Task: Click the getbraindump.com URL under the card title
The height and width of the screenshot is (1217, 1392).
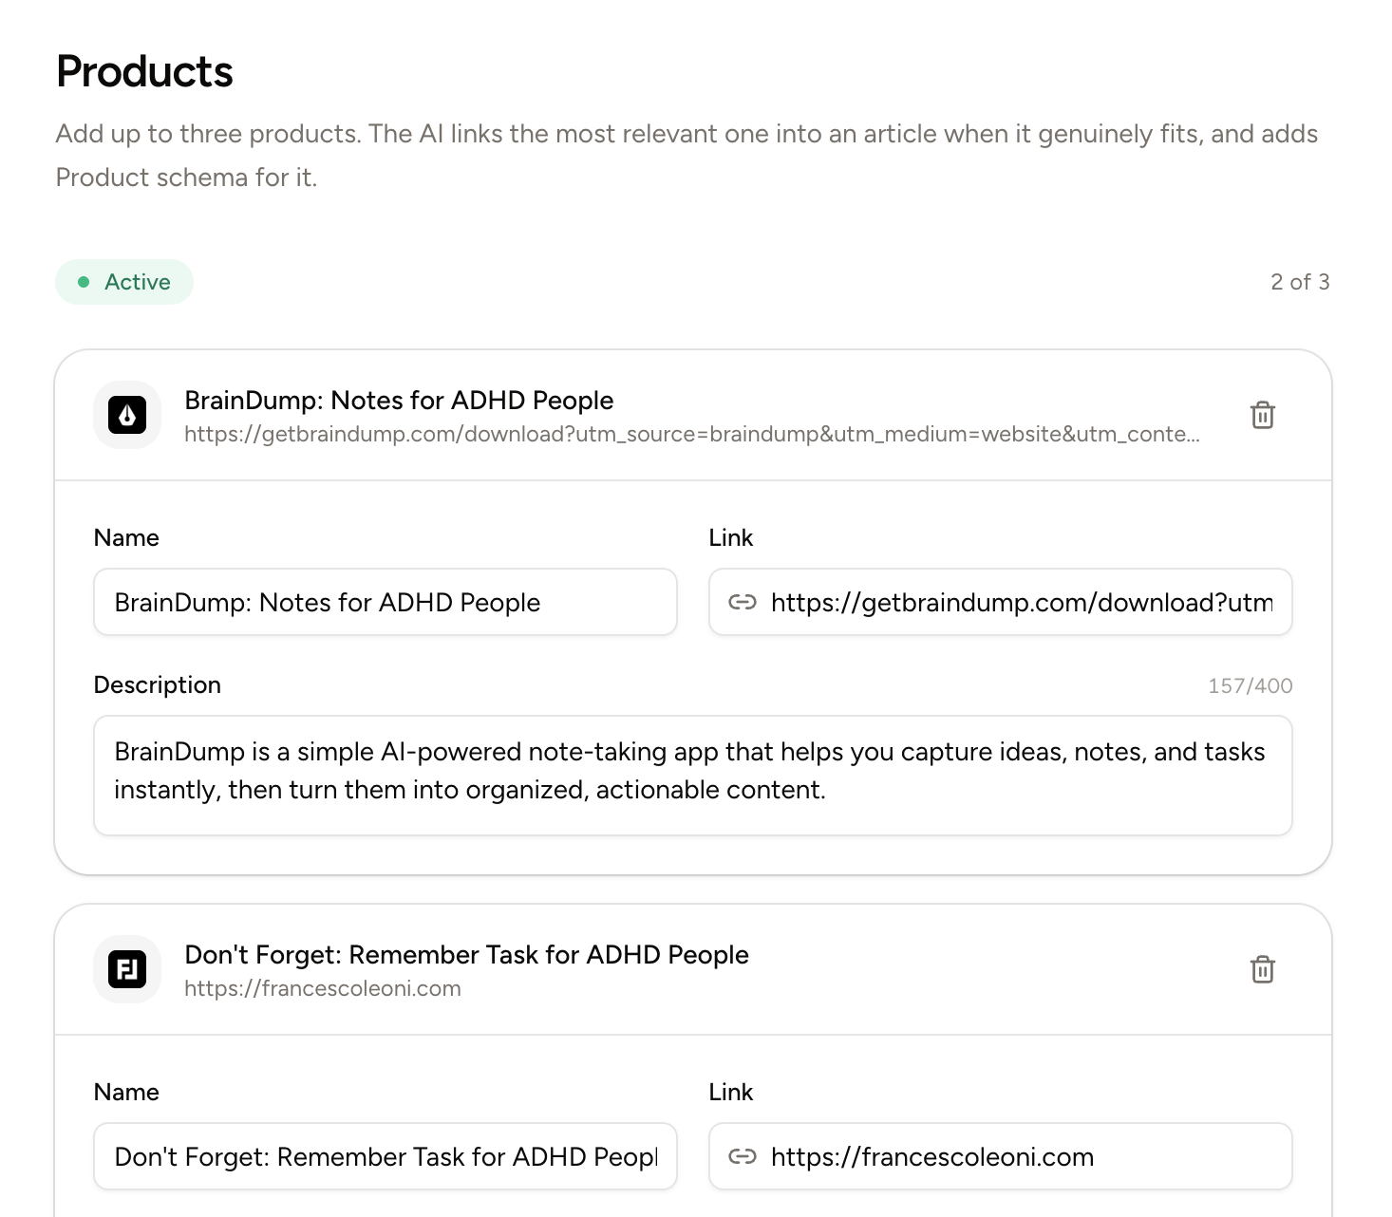Action: [x=692, y=434]
